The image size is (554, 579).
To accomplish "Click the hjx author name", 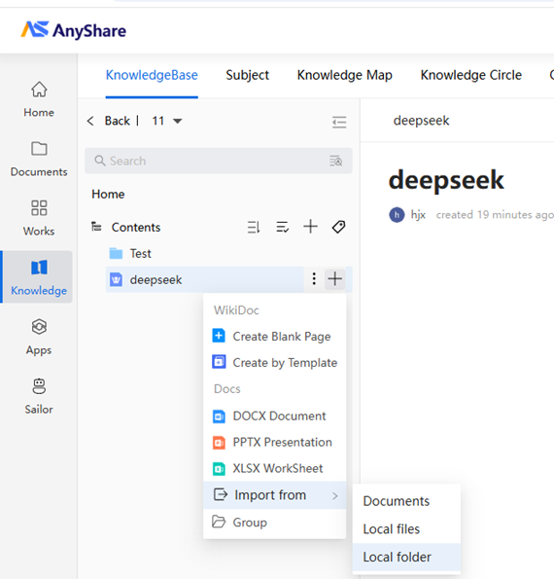I will point(418,215).
